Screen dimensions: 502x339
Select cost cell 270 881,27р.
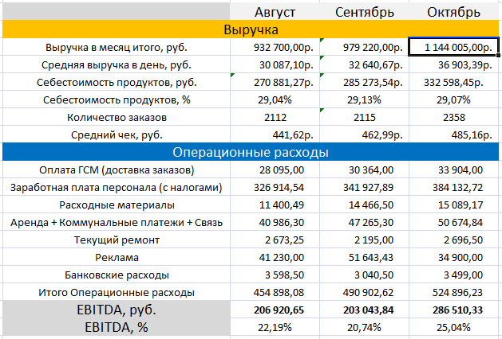[275, 82]
